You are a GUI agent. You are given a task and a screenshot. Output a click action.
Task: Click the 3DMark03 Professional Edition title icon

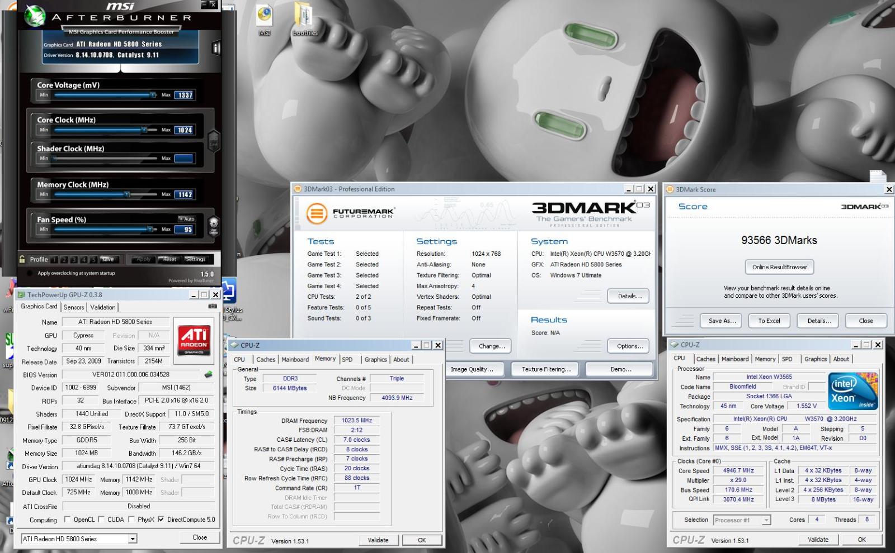[x=298, y=189]
